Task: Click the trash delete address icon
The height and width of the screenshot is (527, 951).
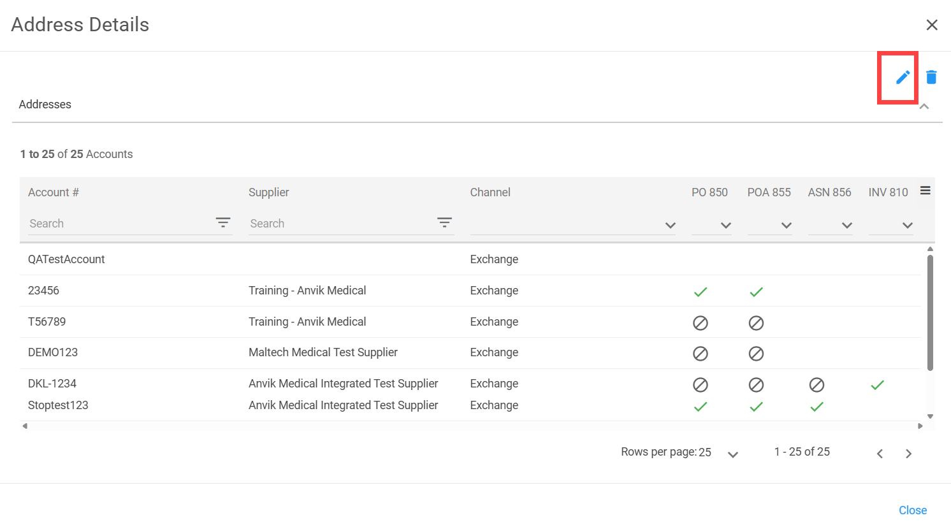Action: click(931, 77)
